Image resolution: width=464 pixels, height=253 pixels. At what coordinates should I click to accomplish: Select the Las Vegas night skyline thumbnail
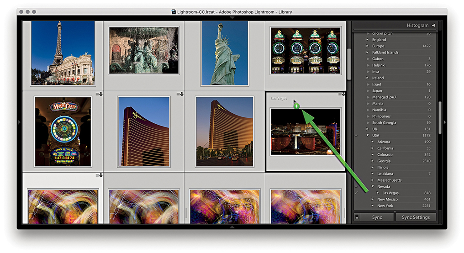(306, 132)
